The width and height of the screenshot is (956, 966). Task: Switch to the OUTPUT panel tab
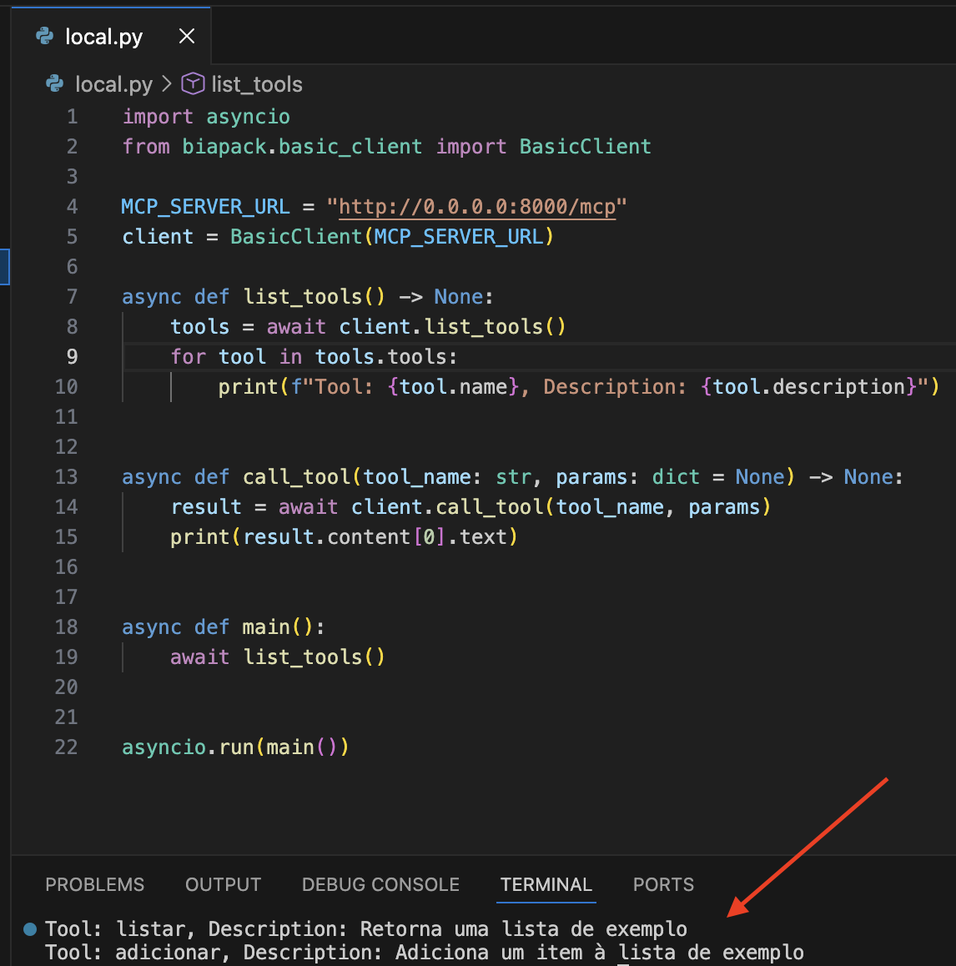click(223, 885)
